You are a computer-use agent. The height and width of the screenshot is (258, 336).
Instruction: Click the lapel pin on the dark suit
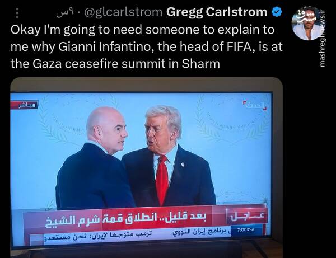183,165
